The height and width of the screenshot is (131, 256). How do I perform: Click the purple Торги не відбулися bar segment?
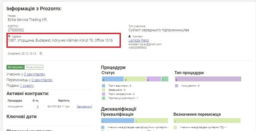(154, 79)
